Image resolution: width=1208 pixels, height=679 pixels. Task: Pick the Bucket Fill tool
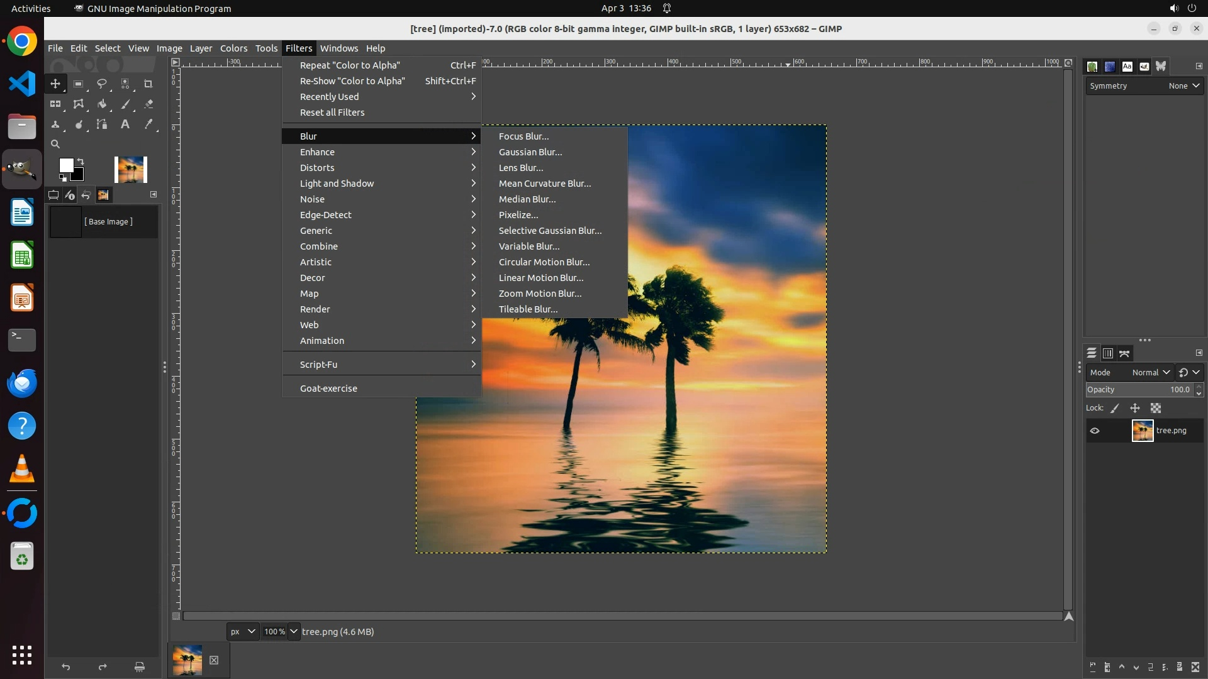click(102, 104)
